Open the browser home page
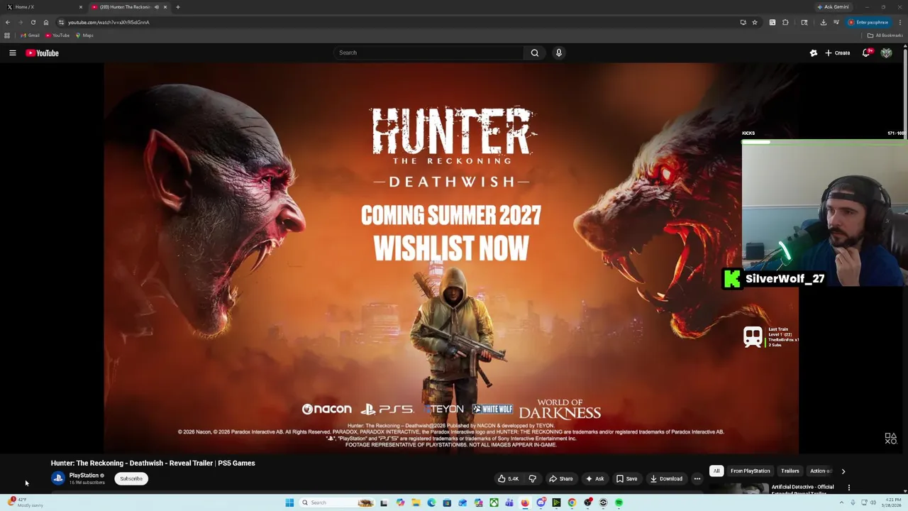The image size is (908, 511). tap(46, 22)
